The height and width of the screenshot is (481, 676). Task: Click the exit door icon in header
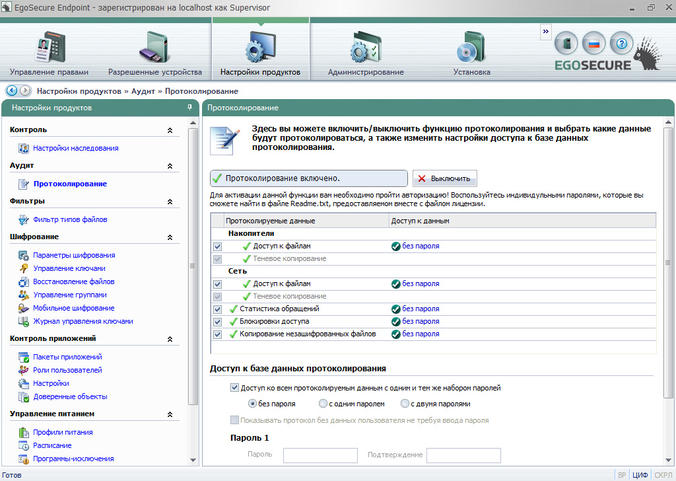pyautogui.click(x=566, y=44)
